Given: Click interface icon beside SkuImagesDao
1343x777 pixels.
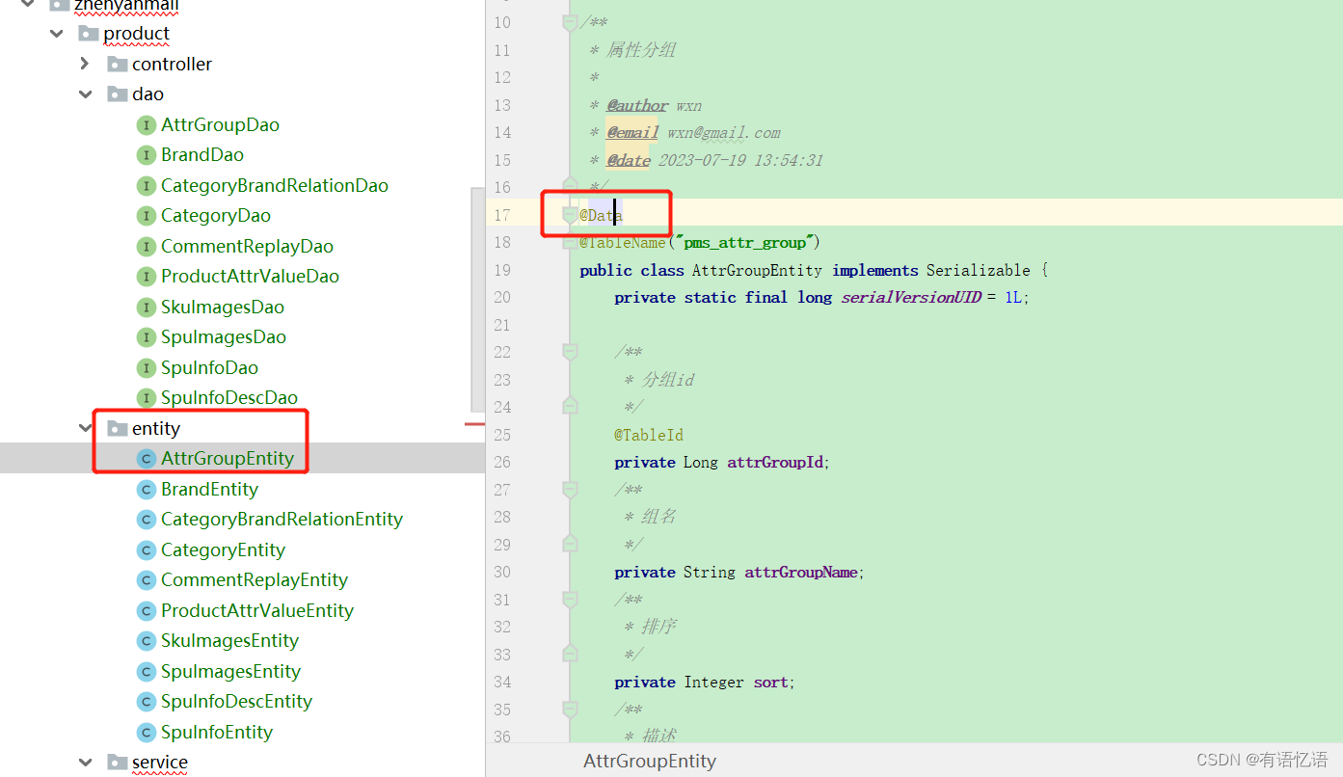Looking at the screenshot, I should pos(147,308).
